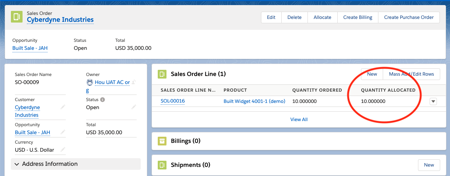
Task: Open the SOL-00016 order line link
Action: 173,101
